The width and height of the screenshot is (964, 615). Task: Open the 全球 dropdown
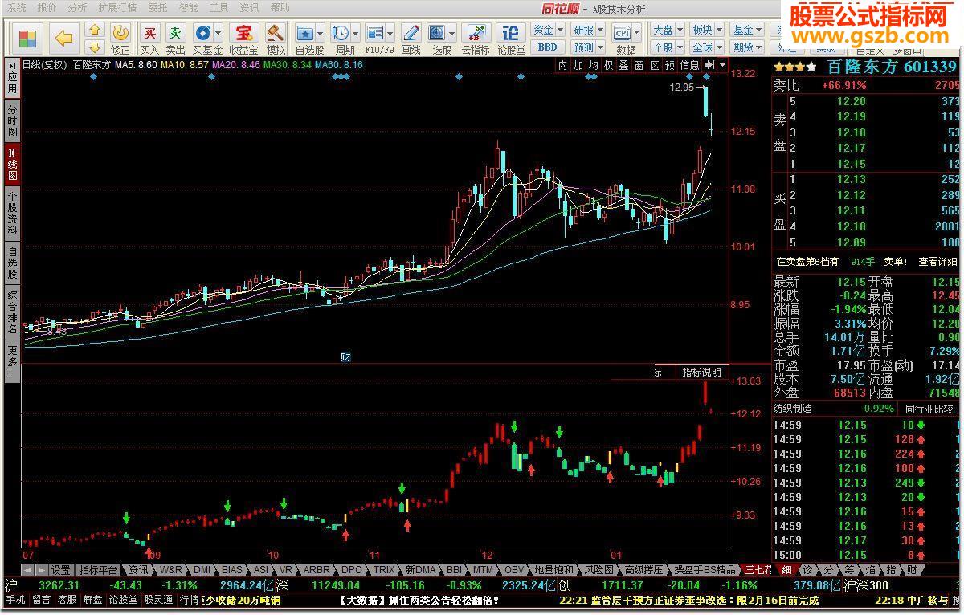click(707, 47)
